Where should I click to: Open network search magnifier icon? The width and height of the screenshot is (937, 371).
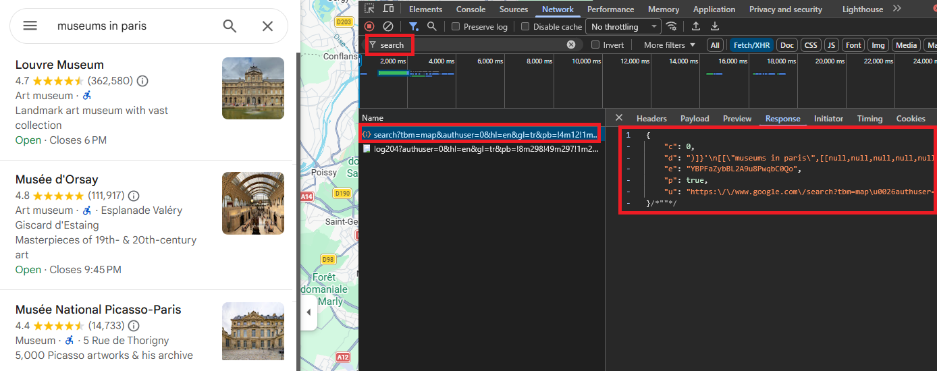(x=432, y=26)
